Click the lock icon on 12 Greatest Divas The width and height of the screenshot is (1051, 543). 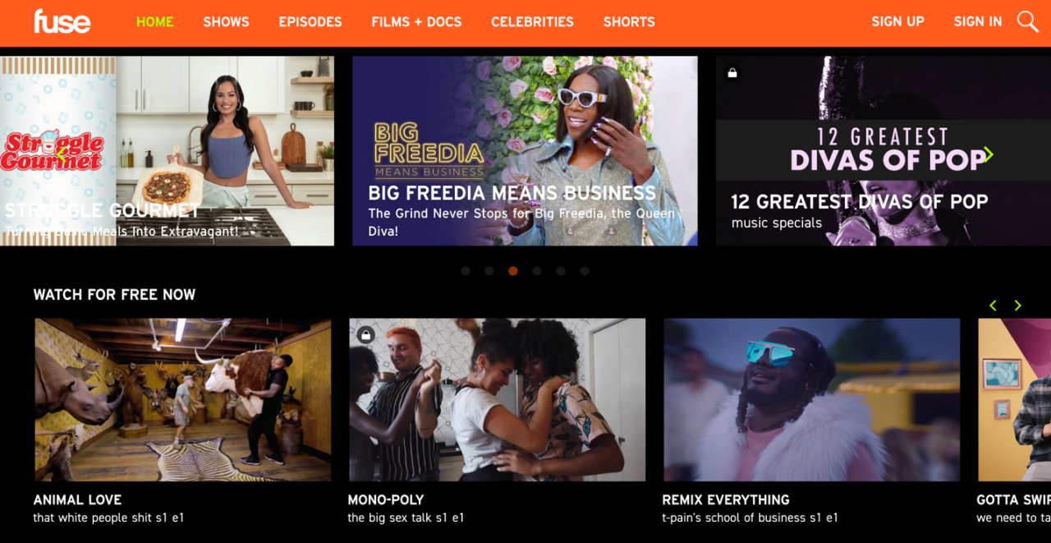pyautogui.click(x=732, y=73)
